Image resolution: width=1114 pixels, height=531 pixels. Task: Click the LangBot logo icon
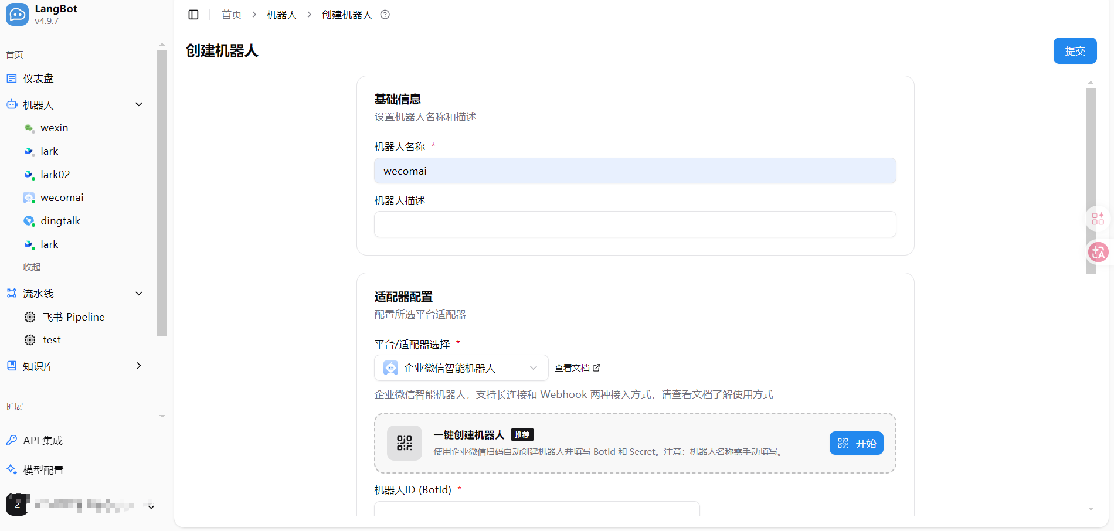point(17,15)
